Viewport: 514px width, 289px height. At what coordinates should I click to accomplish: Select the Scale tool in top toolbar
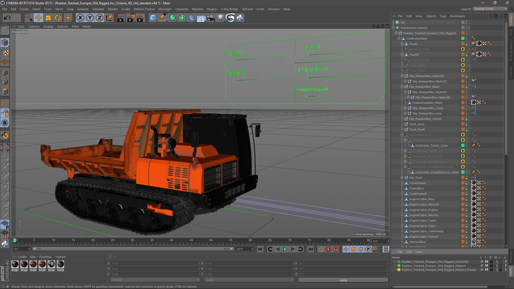[x=48, y=18]
